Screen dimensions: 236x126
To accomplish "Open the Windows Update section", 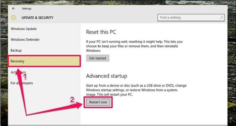I will pyautogui.click(x=24, y=29).
